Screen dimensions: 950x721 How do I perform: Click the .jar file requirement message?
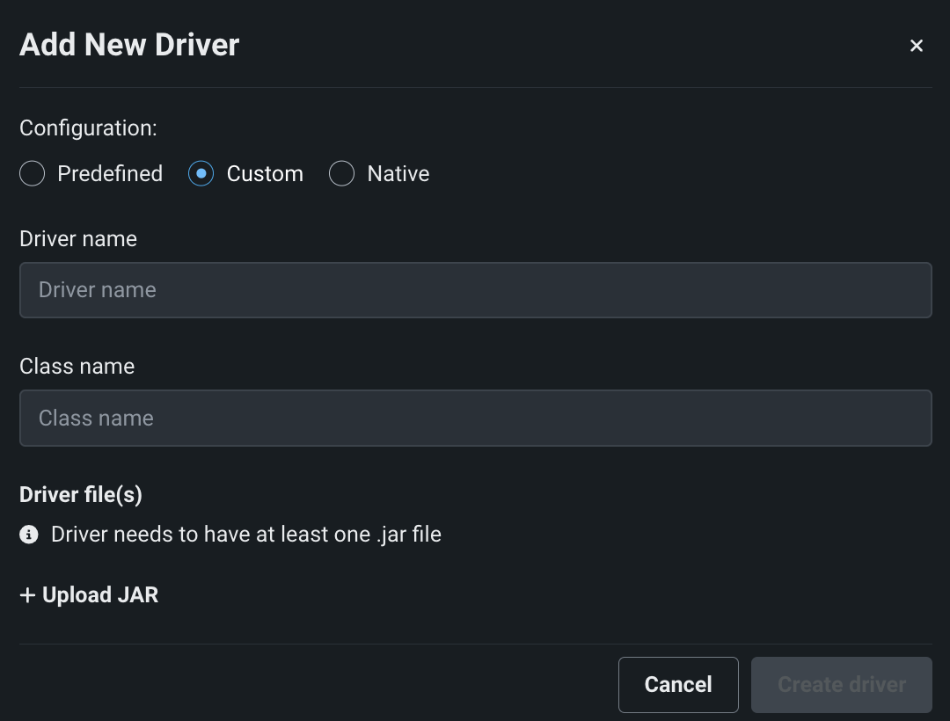coord(246,534)
